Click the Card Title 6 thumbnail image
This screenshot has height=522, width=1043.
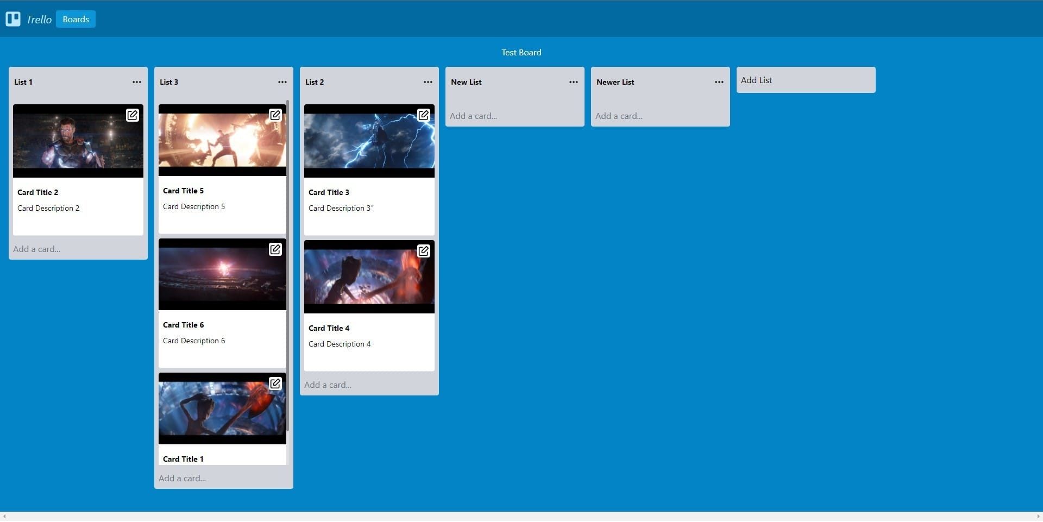coord(222,274)
